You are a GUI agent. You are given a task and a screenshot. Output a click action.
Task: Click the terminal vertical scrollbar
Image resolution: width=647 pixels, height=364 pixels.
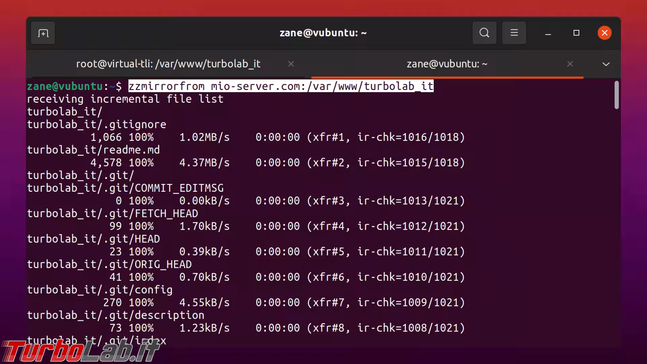[616, 95]
